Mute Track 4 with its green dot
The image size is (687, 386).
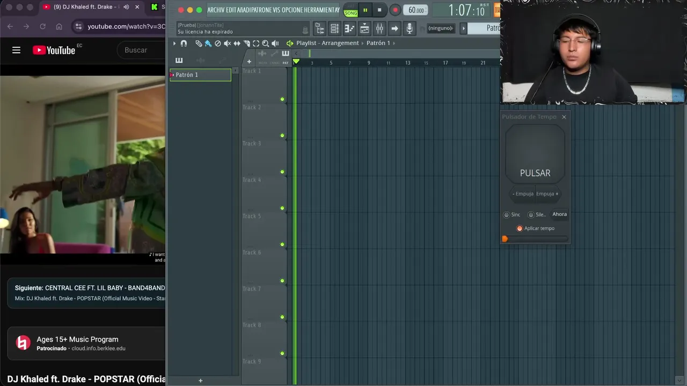(282, 208)
